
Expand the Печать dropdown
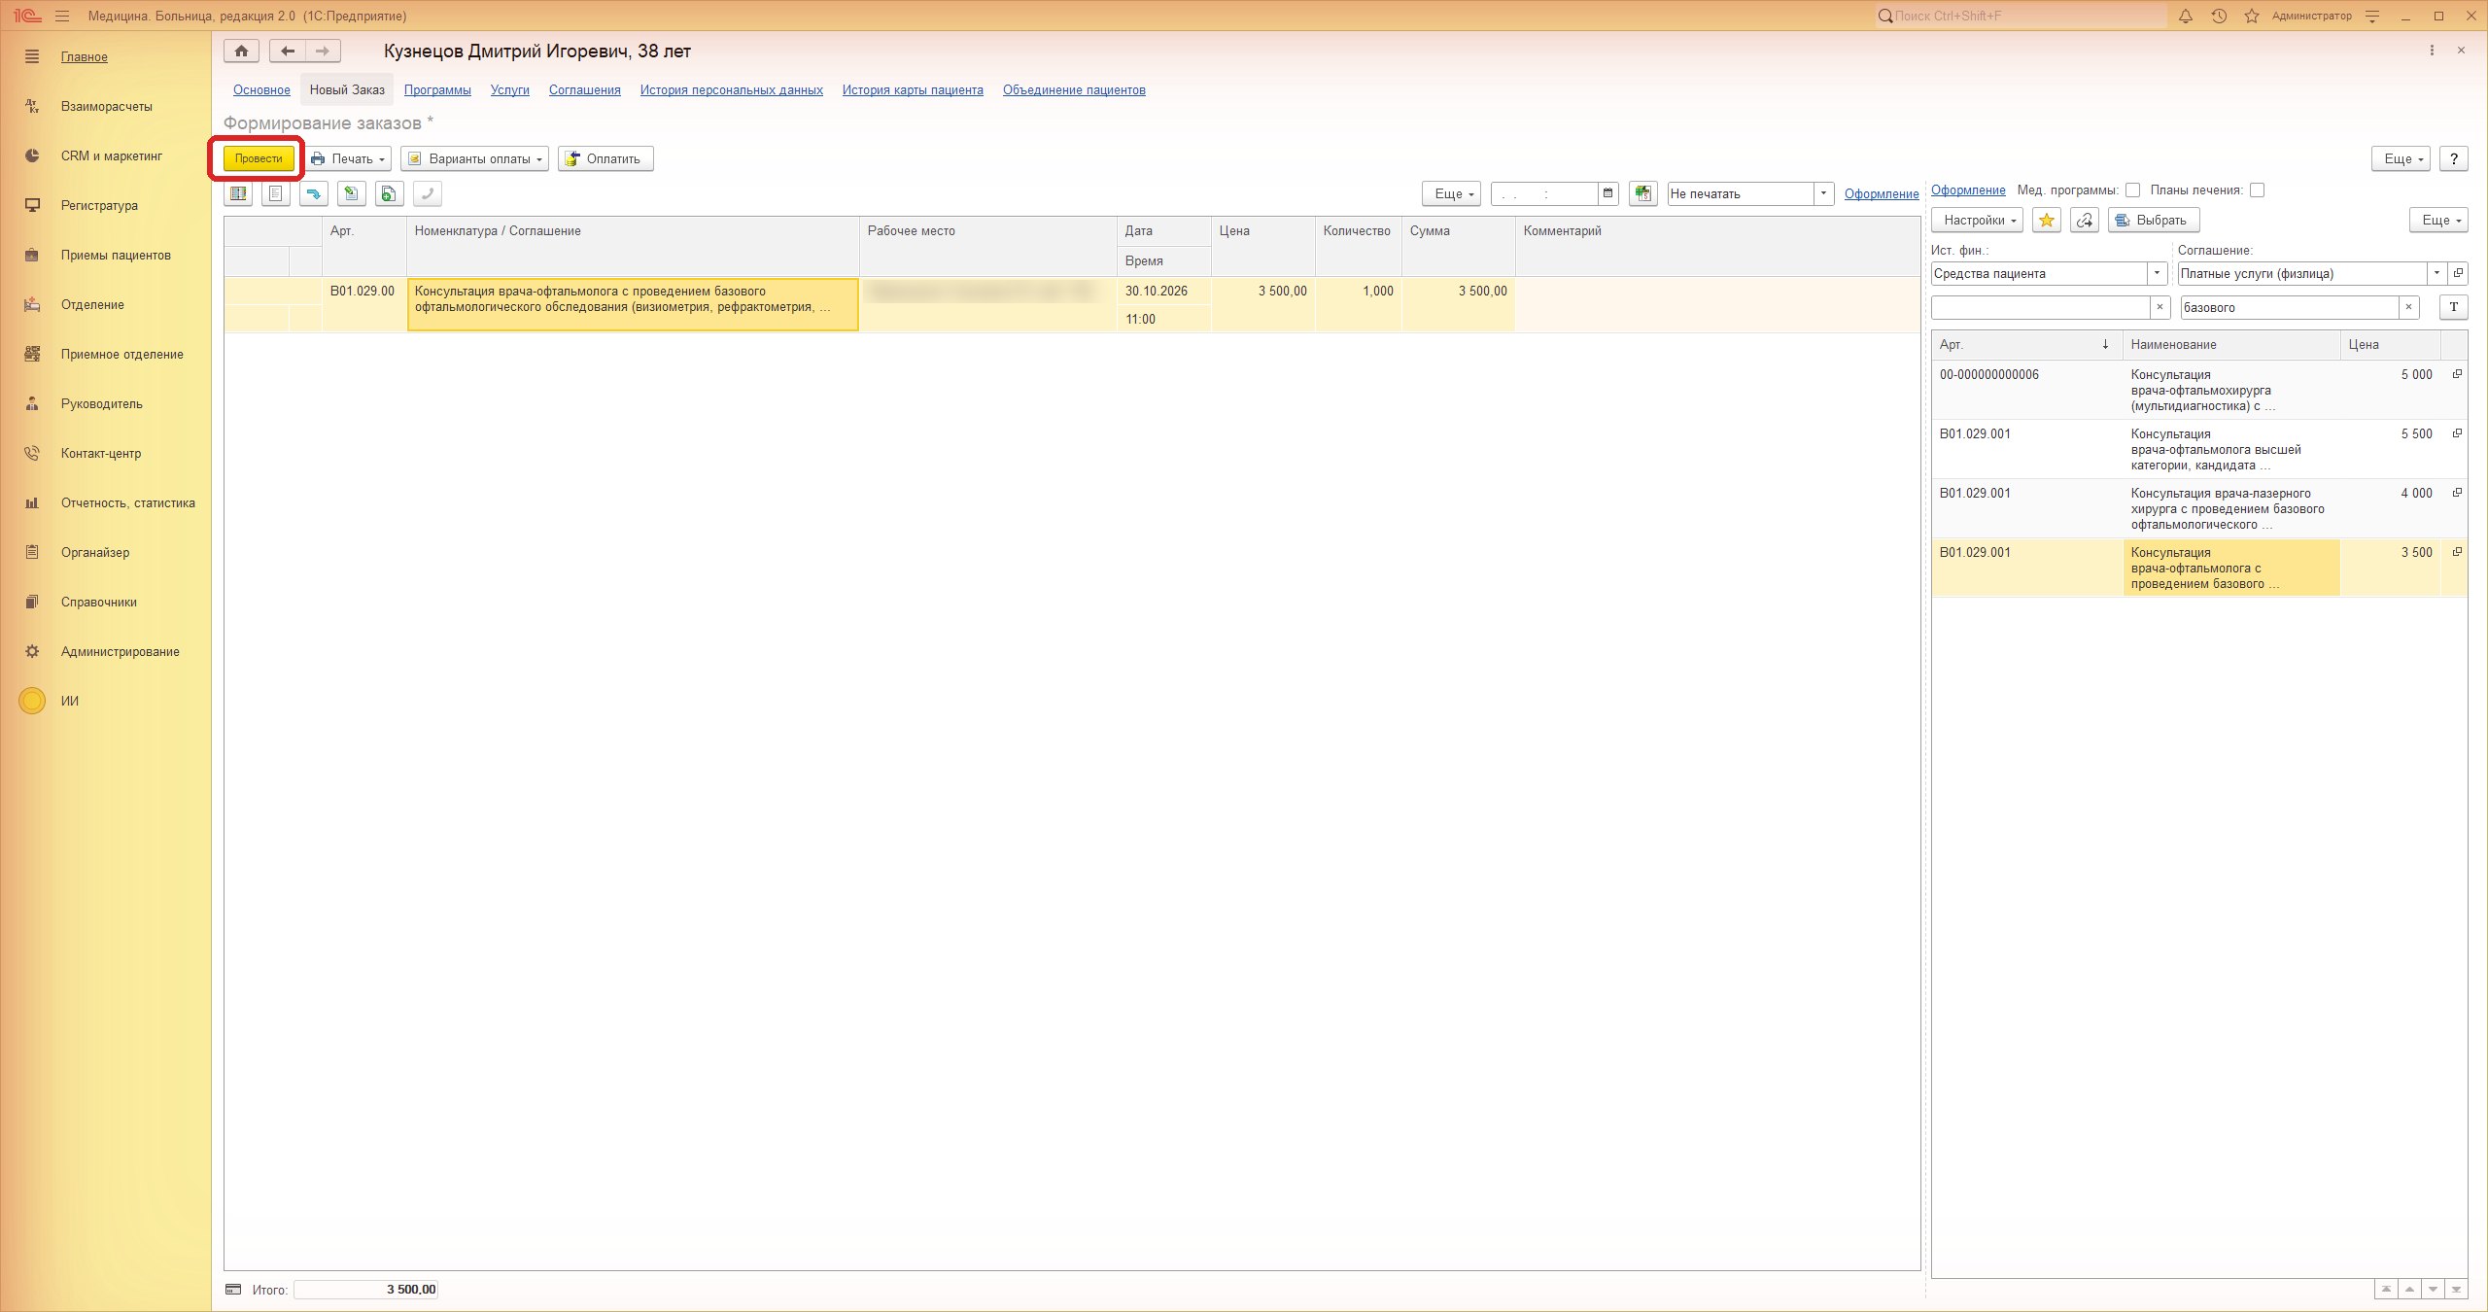click(x=348, y=158)
